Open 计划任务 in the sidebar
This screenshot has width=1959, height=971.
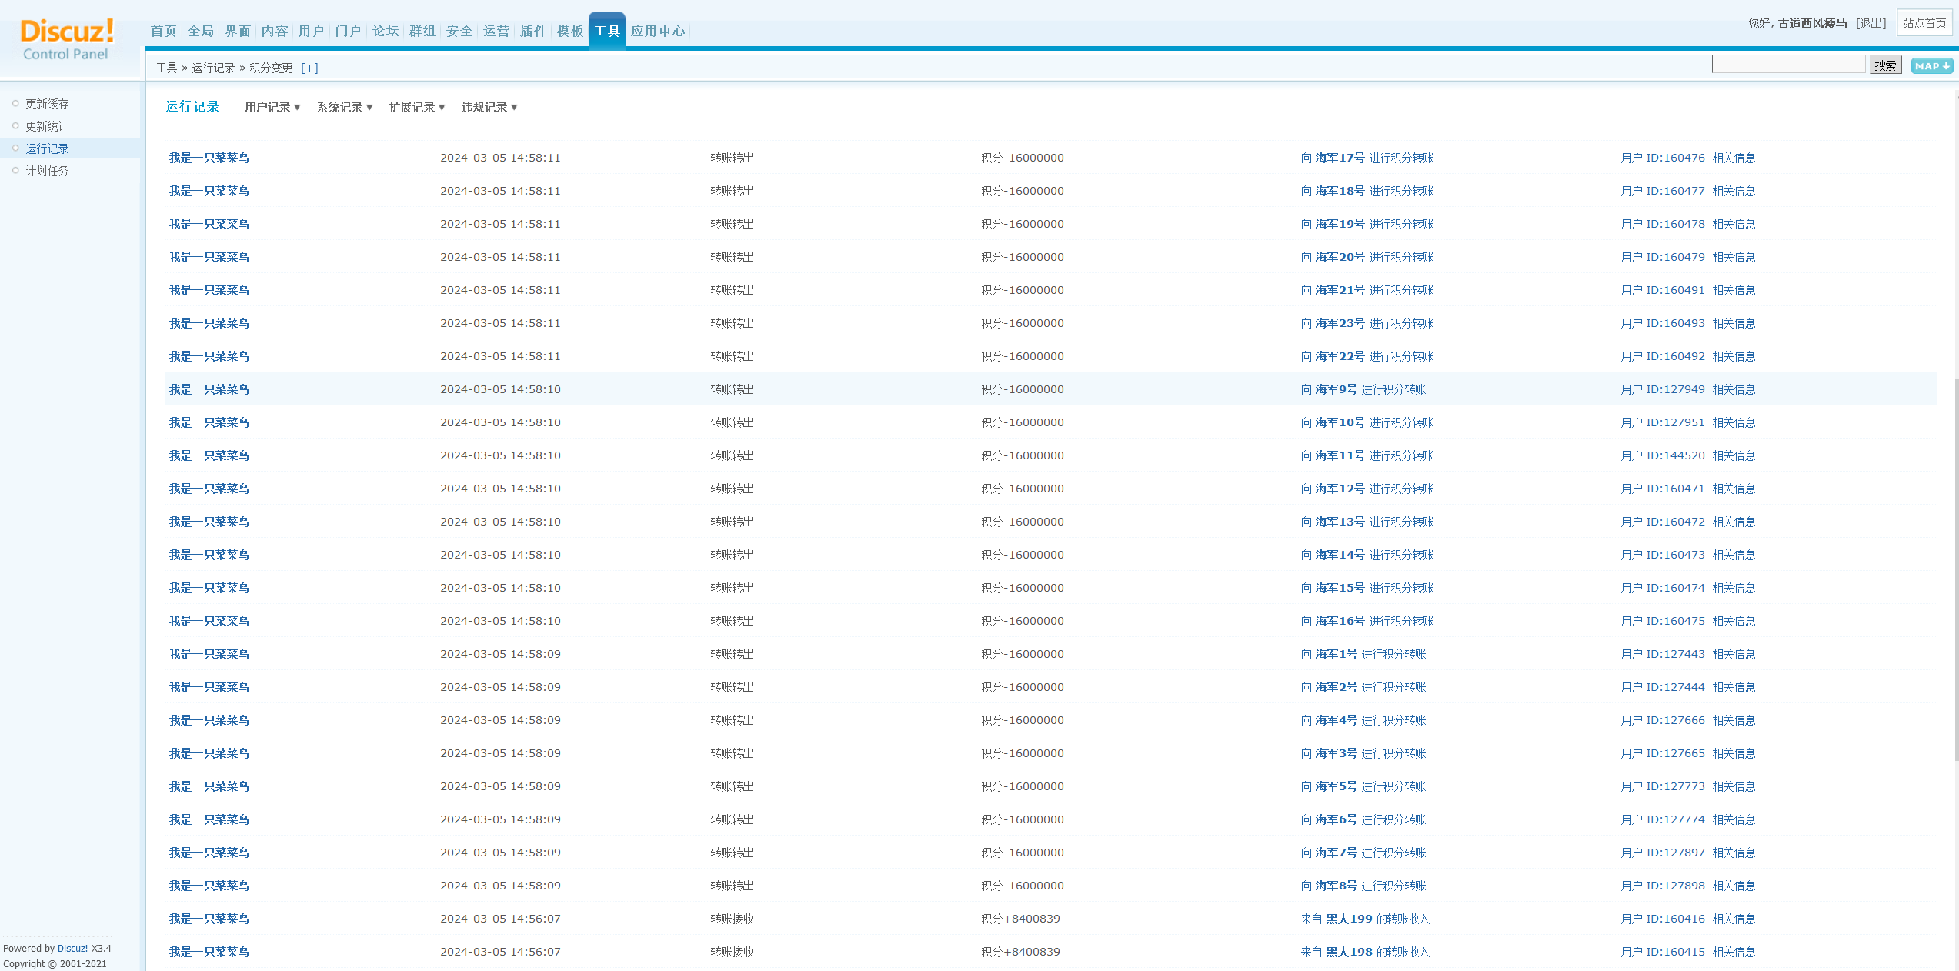point(47,171)
